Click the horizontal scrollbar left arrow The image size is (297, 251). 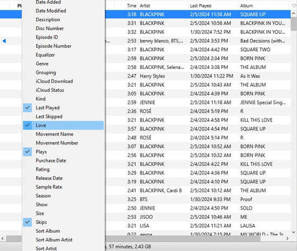pos(3,239)
